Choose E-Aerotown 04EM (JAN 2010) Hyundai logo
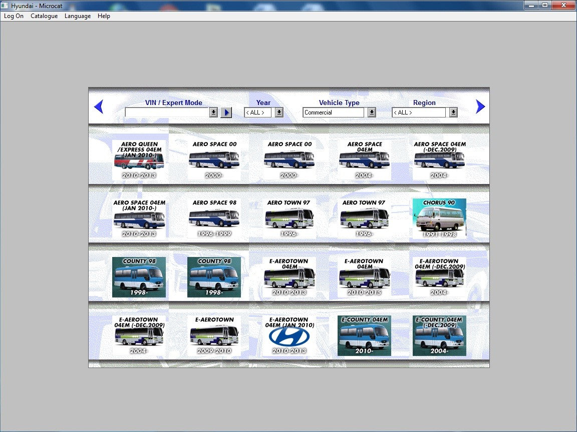The height and width of the screenshot is (432, 577). point(289,335)
